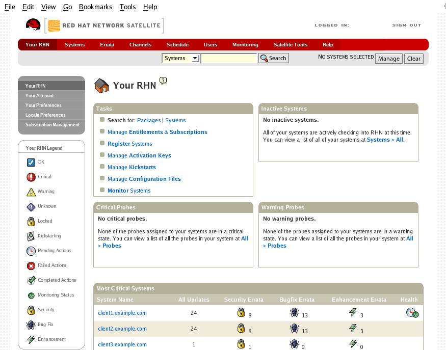Open the Edit menu
Image resolution: width=446 pixels, height=350 pixels.
click(28, 7)
